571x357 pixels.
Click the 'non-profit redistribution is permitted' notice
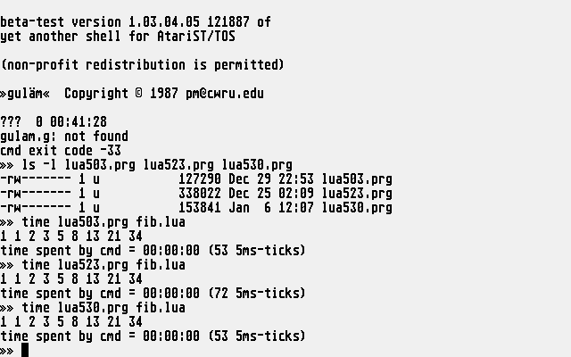pyautogui.click(x=142, y=65)
